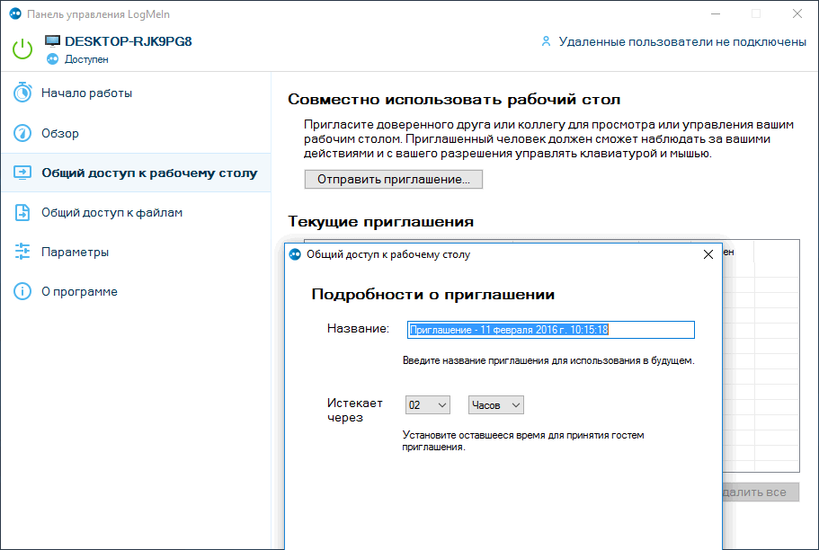The width and height of the screenshot is (819, 550).
Task: Click the Текущие приглашения heading
Action: [x=381, y=221]
